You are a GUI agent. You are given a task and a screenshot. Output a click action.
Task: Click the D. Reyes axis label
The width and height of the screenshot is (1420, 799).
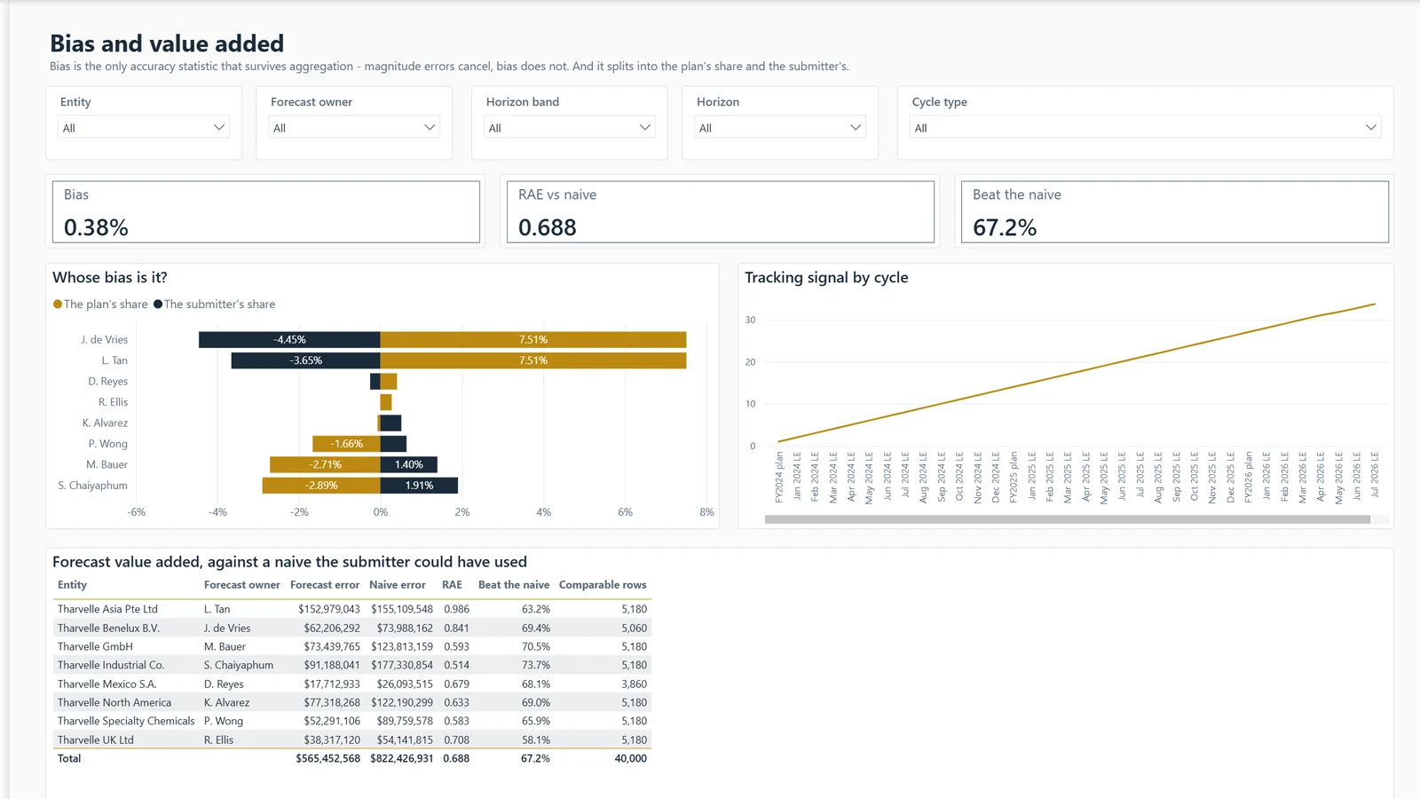coord(108,381)
